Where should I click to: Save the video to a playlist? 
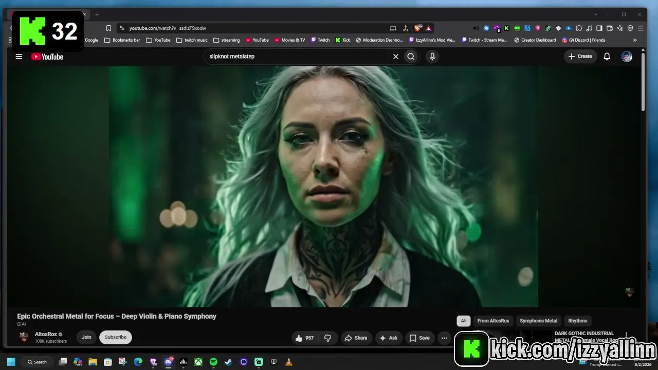(x=419, y=338)
